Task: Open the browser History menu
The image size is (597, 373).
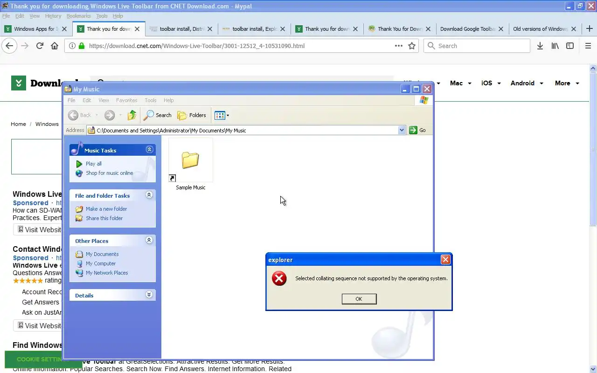Action: coord(53,16)
